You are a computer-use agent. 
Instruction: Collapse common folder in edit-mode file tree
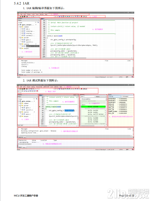click(x=21, y=27)
